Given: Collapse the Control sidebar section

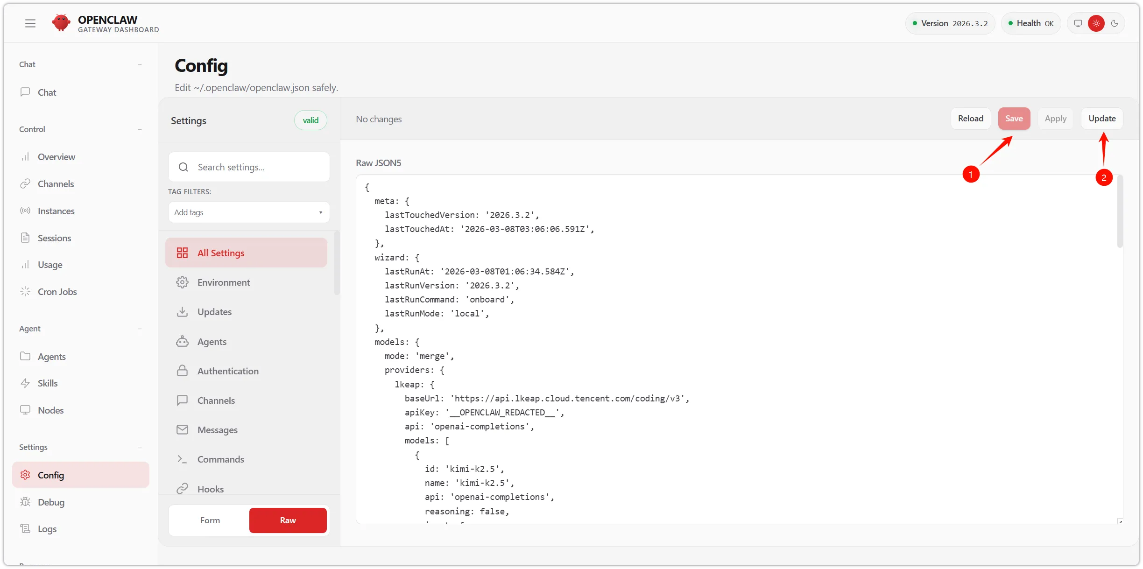Looking at the screenshot, I should point(140,129).
